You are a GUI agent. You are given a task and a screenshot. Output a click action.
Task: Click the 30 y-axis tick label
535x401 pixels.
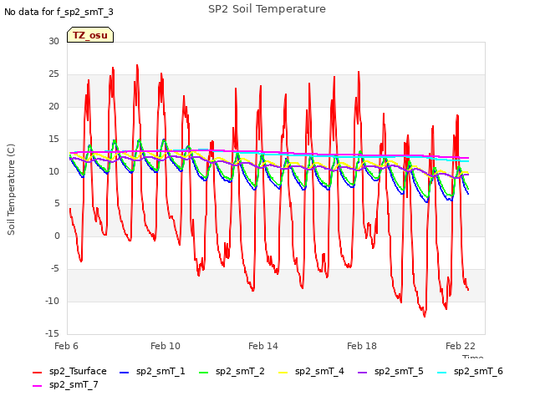point(53,41)
